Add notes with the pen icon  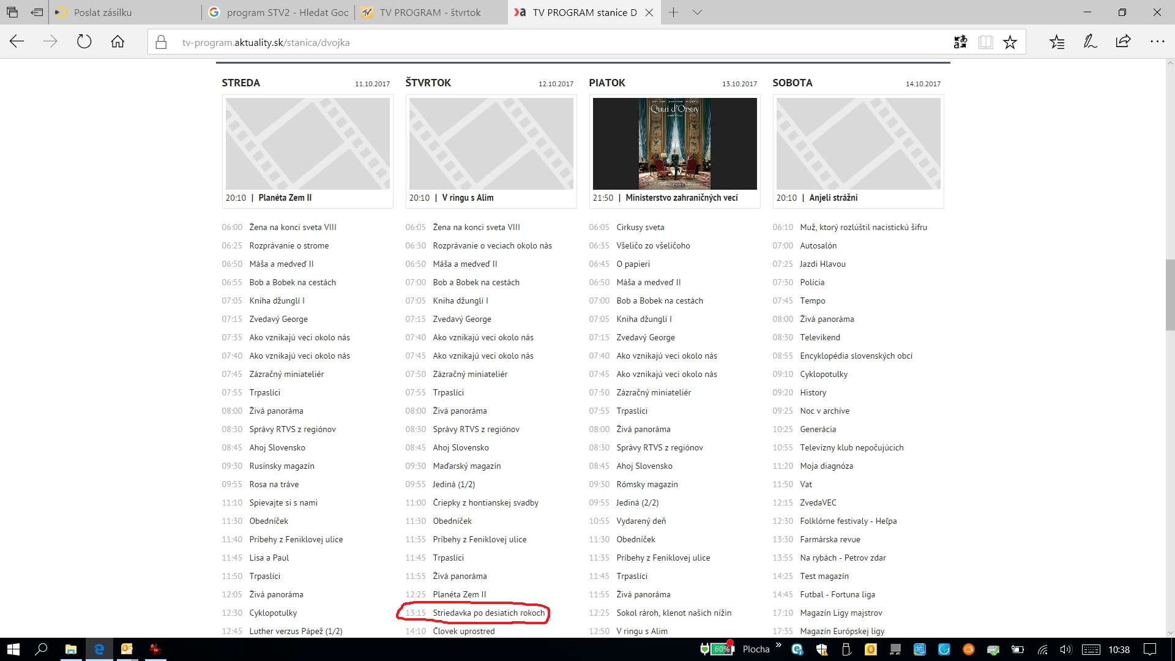1090,42
